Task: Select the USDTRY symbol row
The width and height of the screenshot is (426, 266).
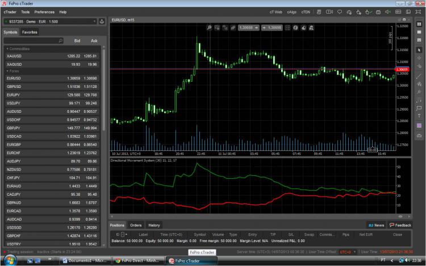Action: (x=53, y=244)
